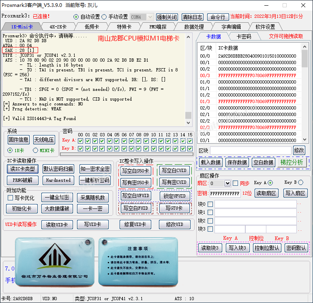Open the 命令行 button
Screen dimensions: 313x303
coord(218,17)
